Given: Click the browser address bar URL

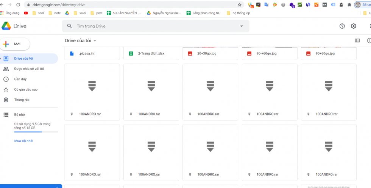Looking at the screenshot, I should (59, 5).
